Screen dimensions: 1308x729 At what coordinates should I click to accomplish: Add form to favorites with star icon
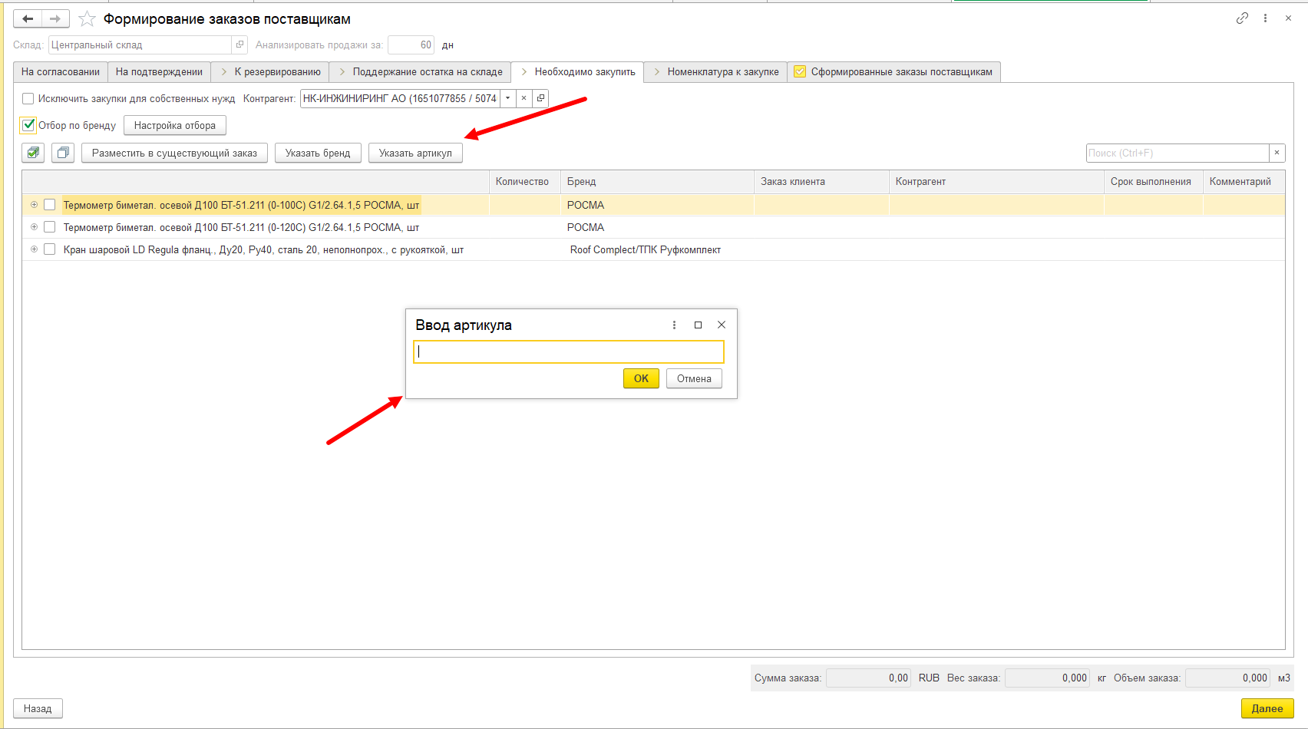point(88,18)
